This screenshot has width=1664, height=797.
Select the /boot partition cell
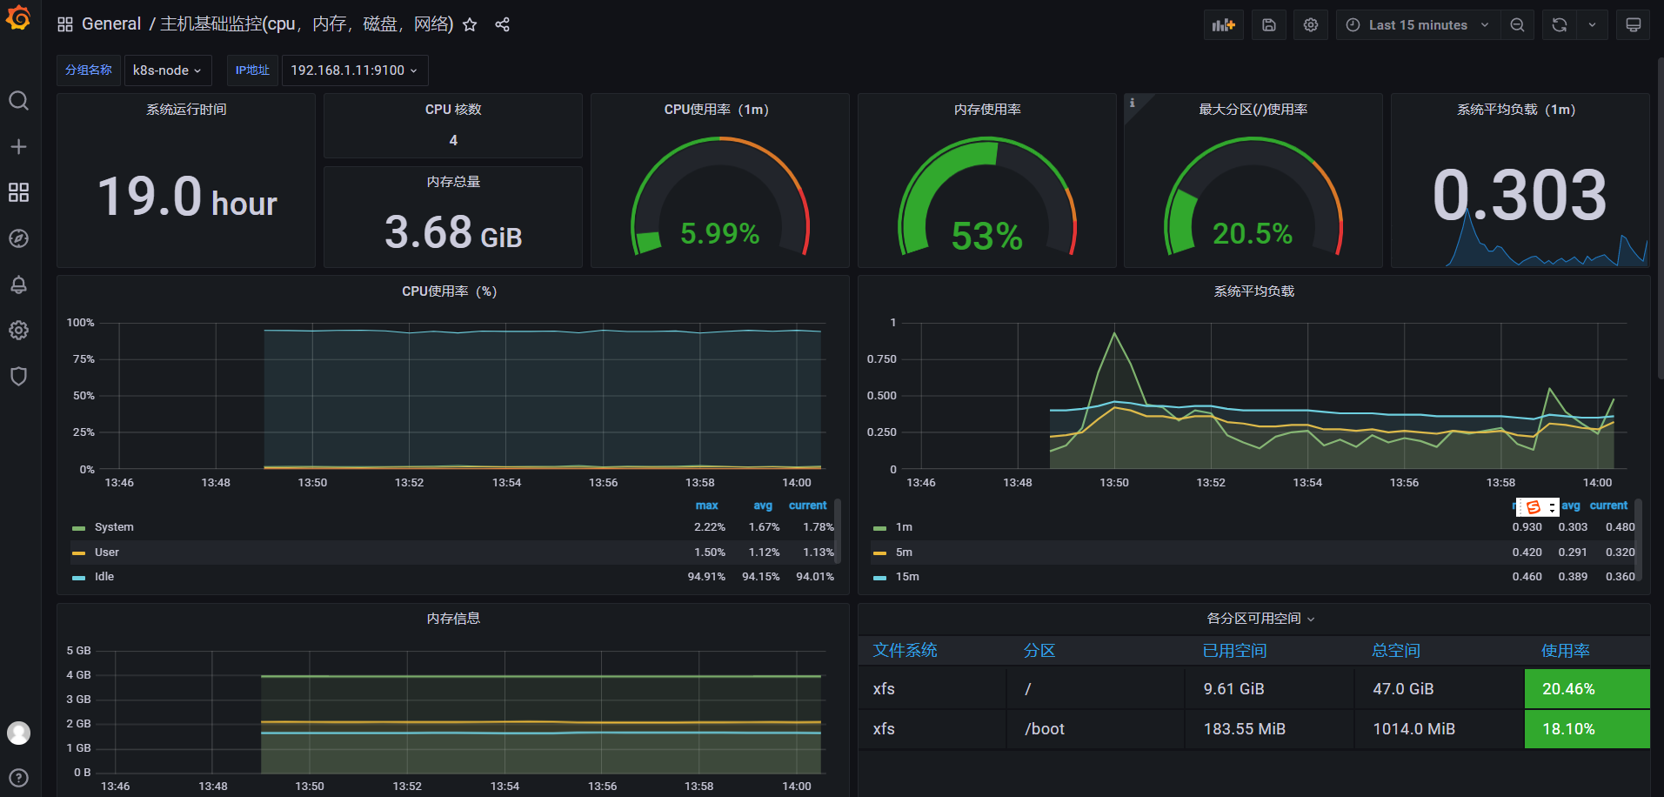pyautogui.click(x=1095, y=729)
